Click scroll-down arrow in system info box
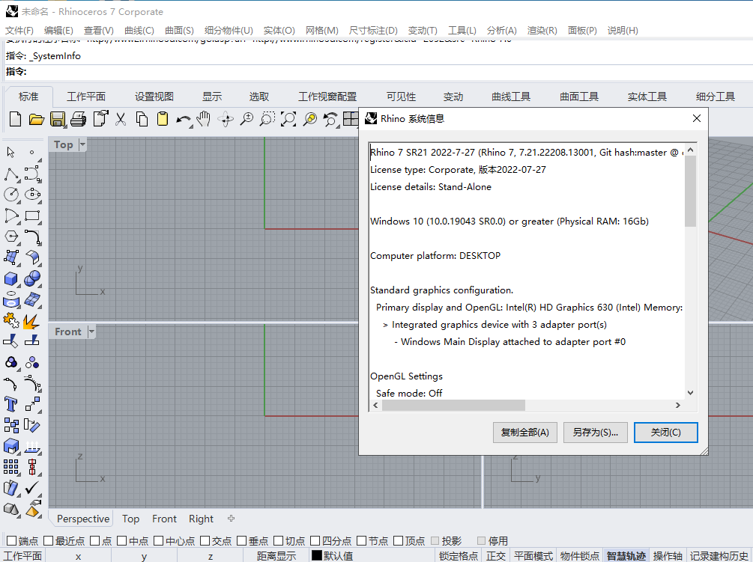This screenshot has width=753, height=562. [691, 393]
